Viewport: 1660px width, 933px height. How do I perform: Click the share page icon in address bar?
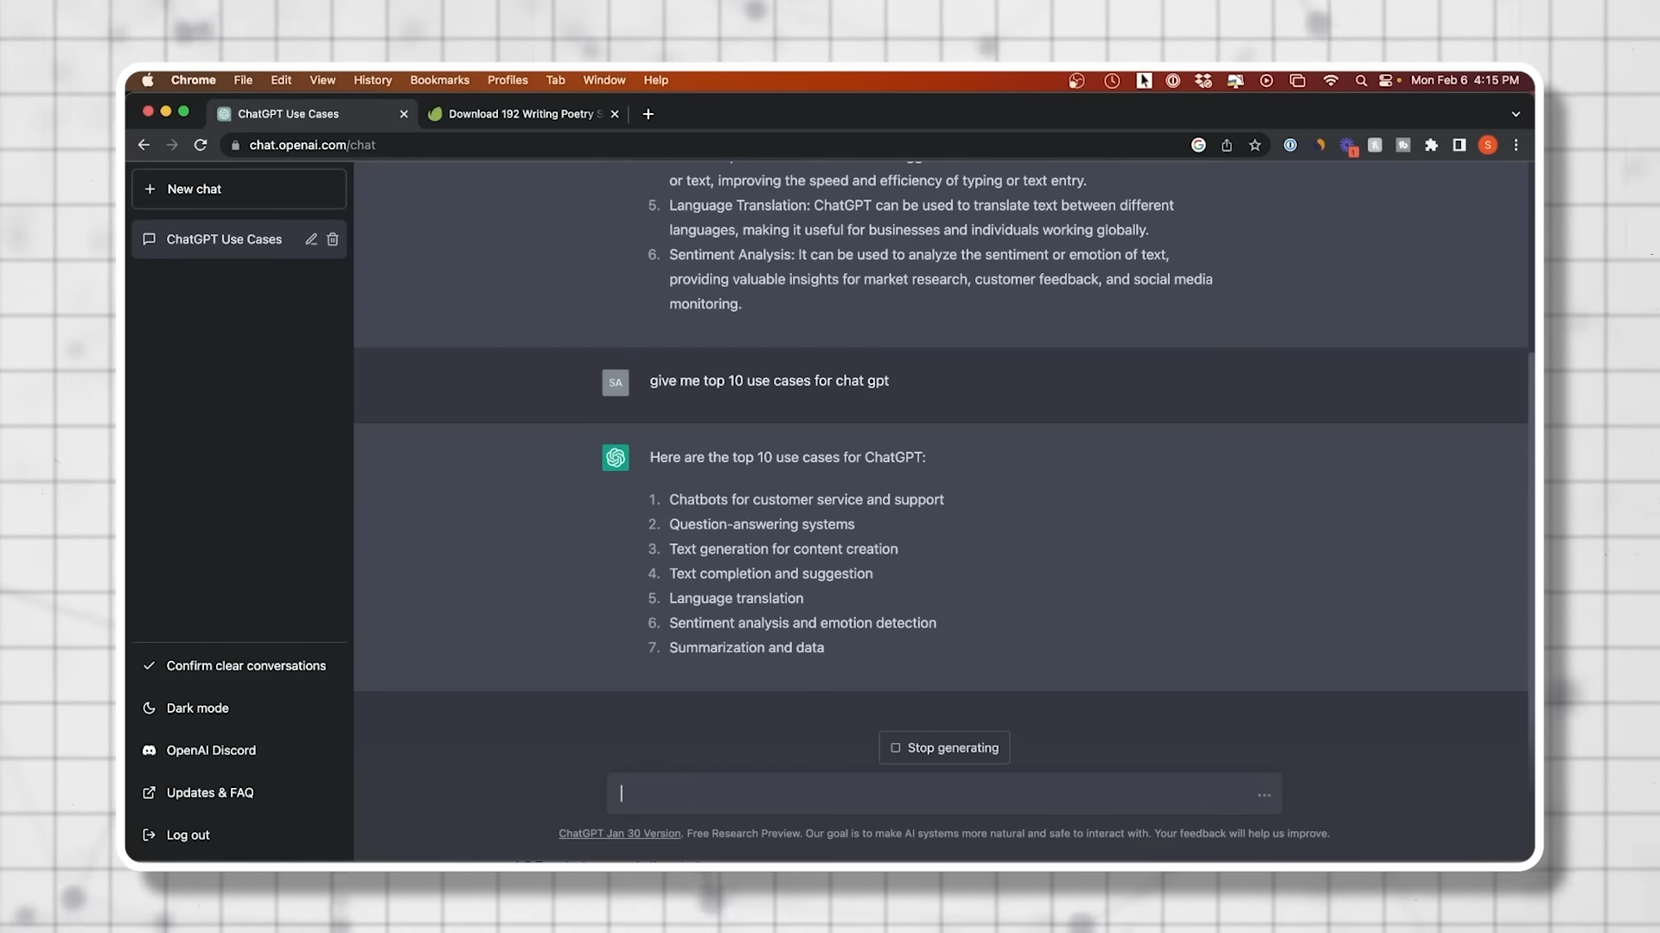click(x=1227, y=145)
